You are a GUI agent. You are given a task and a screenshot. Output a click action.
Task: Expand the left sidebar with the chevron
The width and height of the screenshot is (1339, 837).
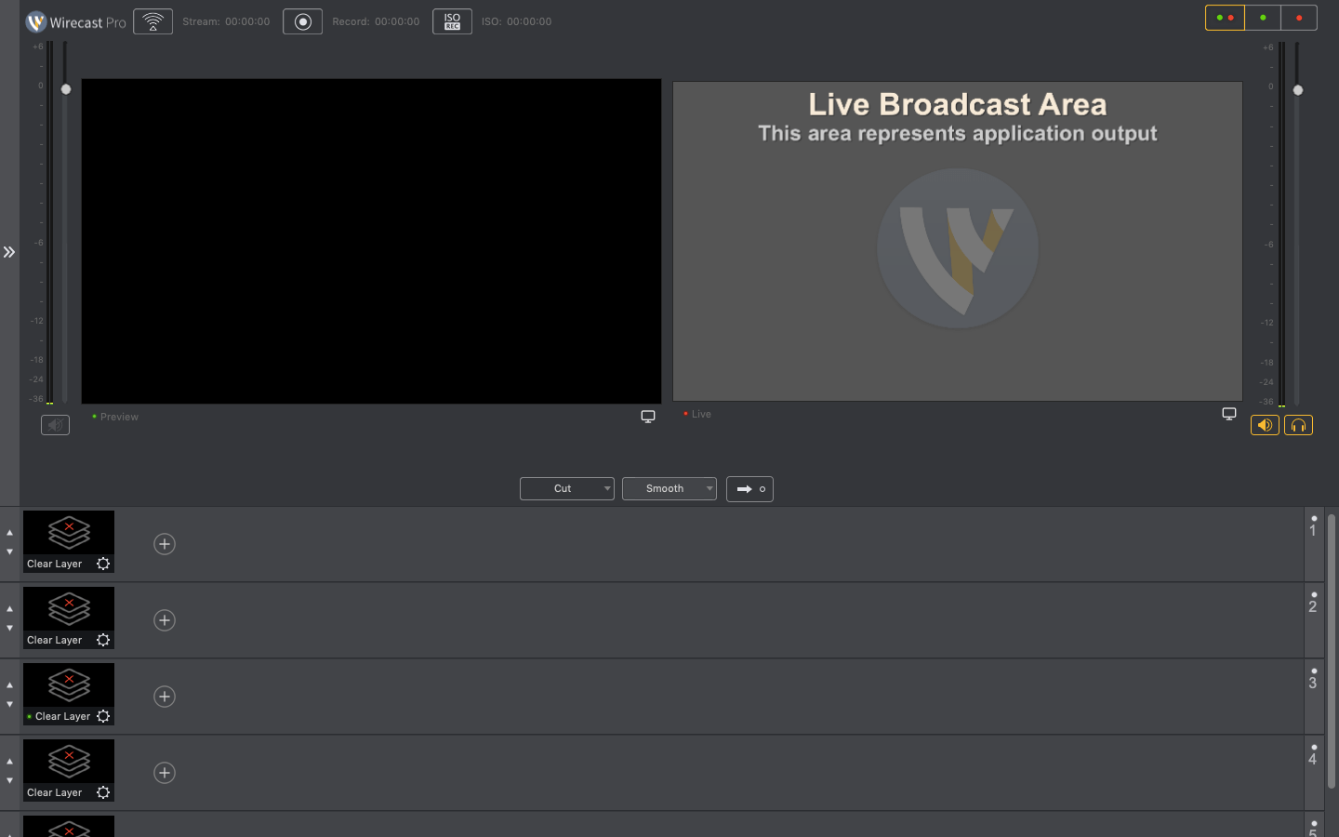[9, 251]
